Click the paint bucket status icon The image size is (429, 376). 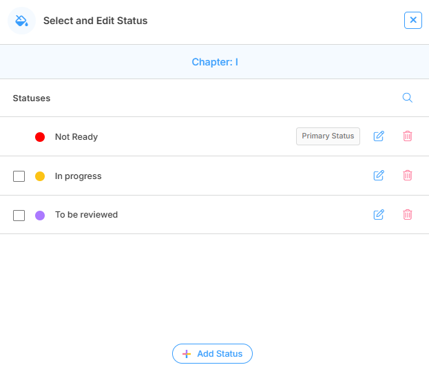click(x=21, y=21)
